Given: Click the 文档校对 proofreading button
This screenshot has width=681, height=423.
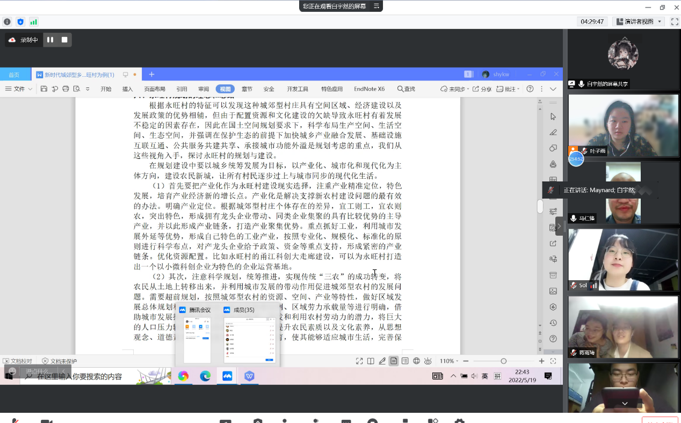Looking at the screenshot, I should [x=18, y=361].
